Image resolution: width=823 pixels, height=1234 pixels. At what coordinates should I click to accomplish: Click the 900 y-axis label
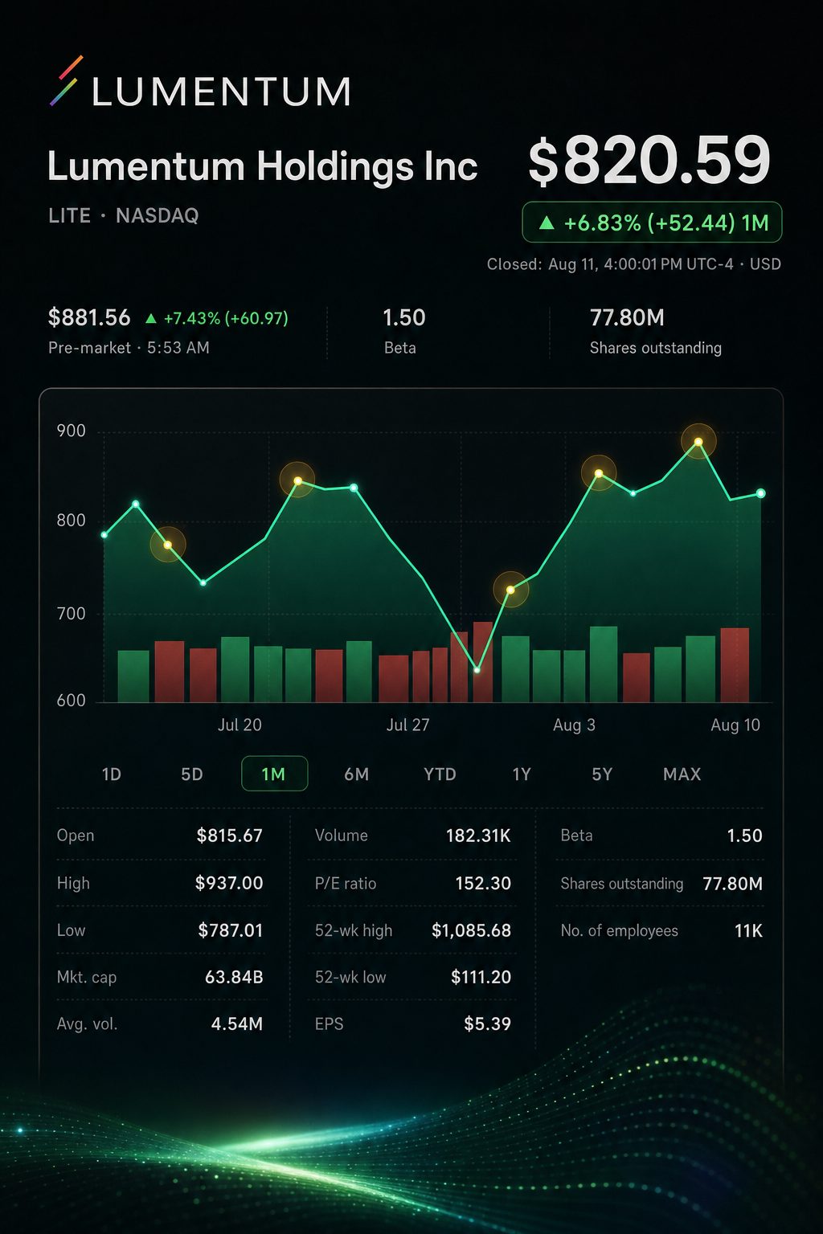pyautogui.click(x=71, y=431)
